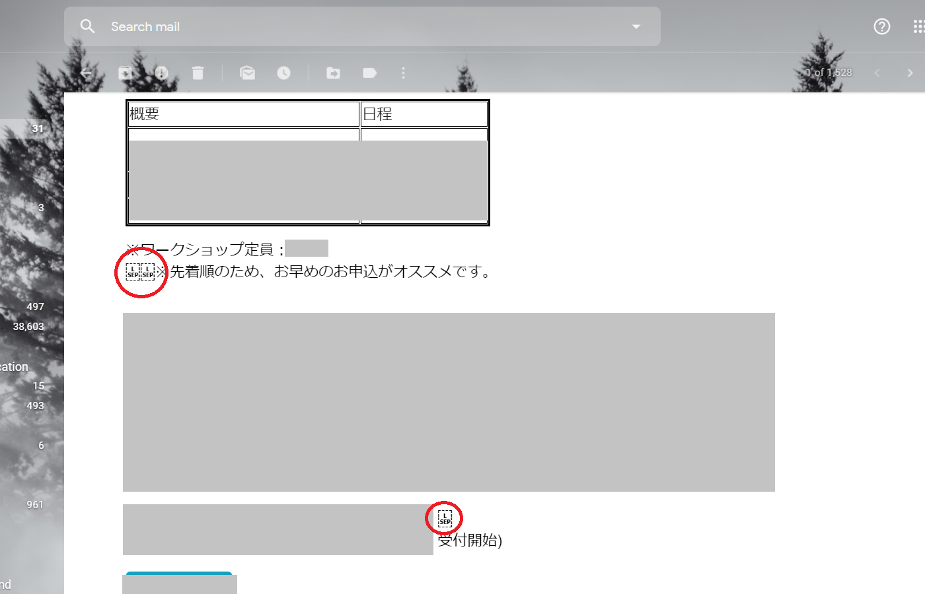
Task: Open more email actions with three dots
Action: tap(403, 73)
